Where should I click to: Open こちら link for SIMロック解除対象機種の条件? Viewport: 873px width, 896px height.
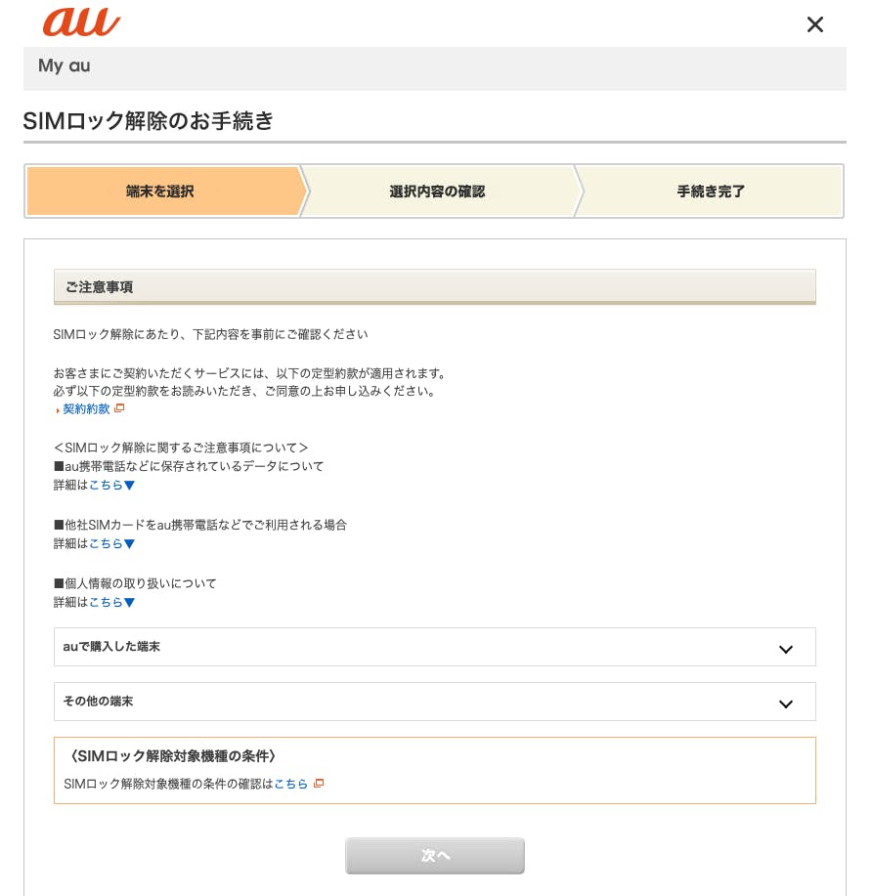coord(291,784)
